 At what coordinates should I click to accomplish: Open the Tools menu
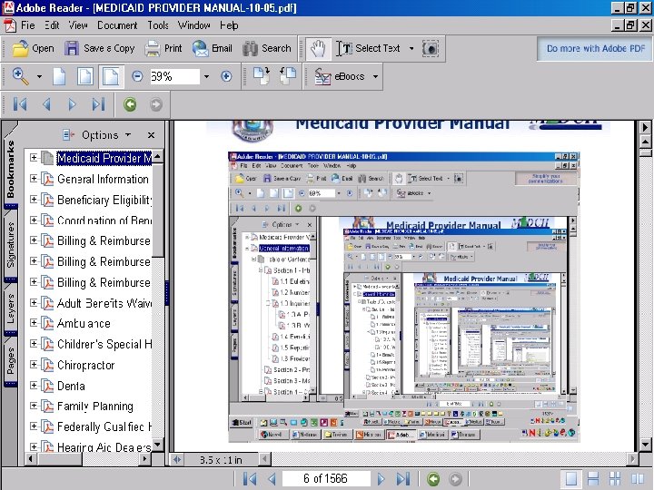point(158,25)
